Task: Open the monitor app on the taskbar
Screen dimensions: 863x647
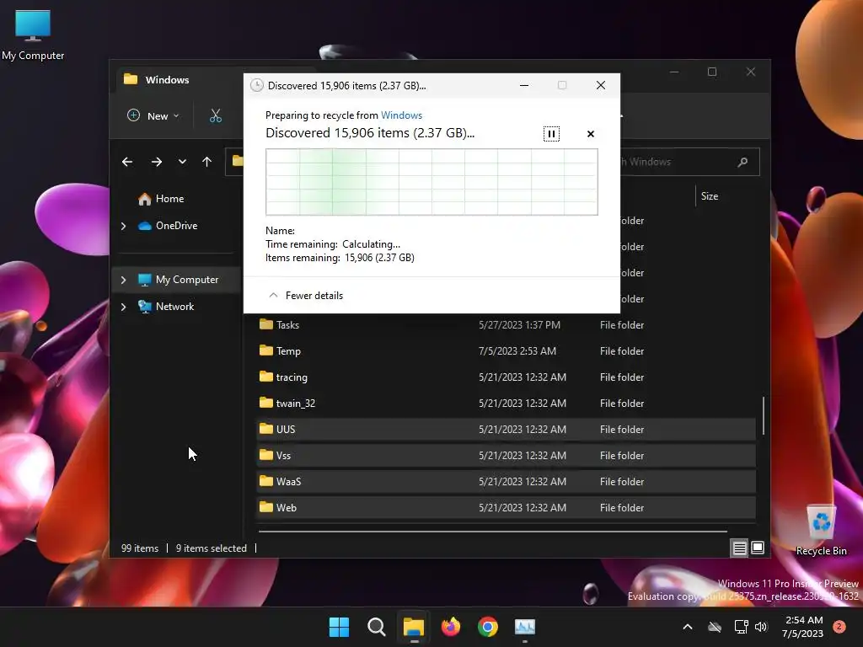Action: coord(524,627)
